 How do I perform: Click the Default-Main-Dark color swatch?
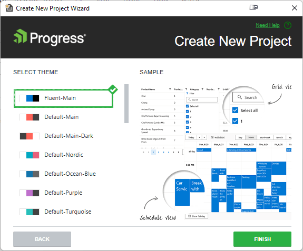tap(30, 136)
